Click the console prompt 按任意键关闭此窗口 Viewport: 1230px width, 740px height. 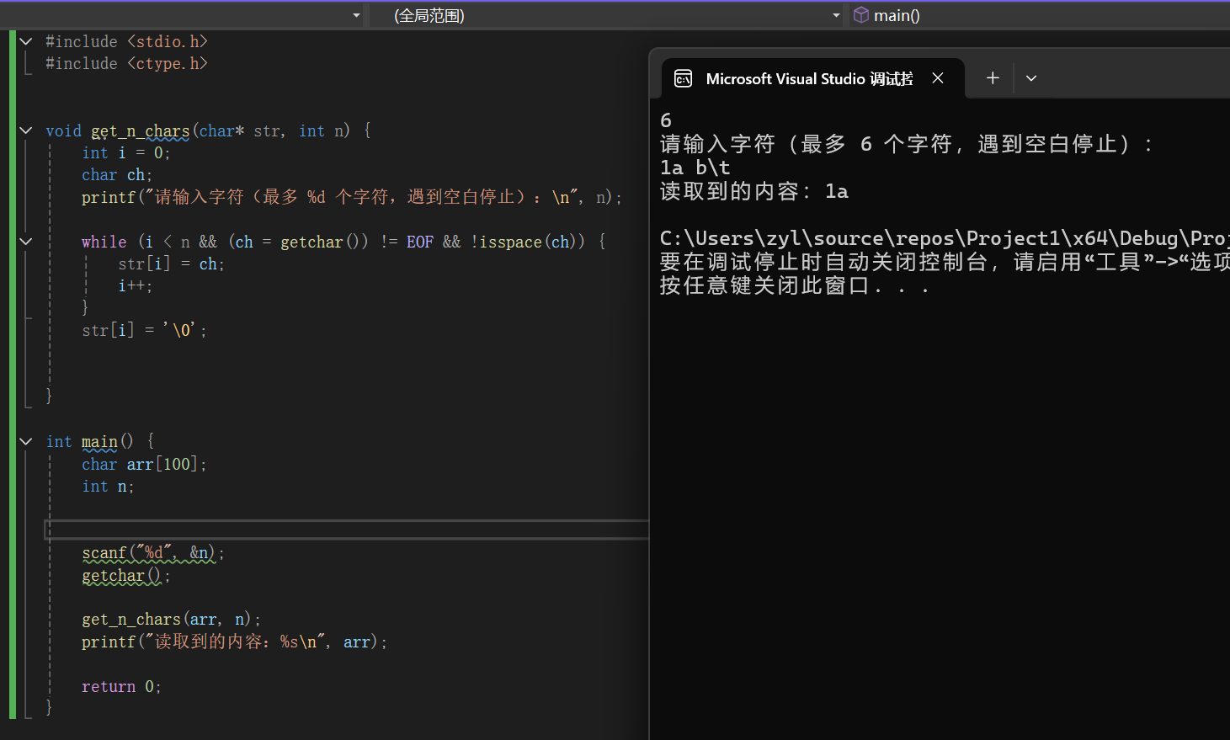[795, 285]
